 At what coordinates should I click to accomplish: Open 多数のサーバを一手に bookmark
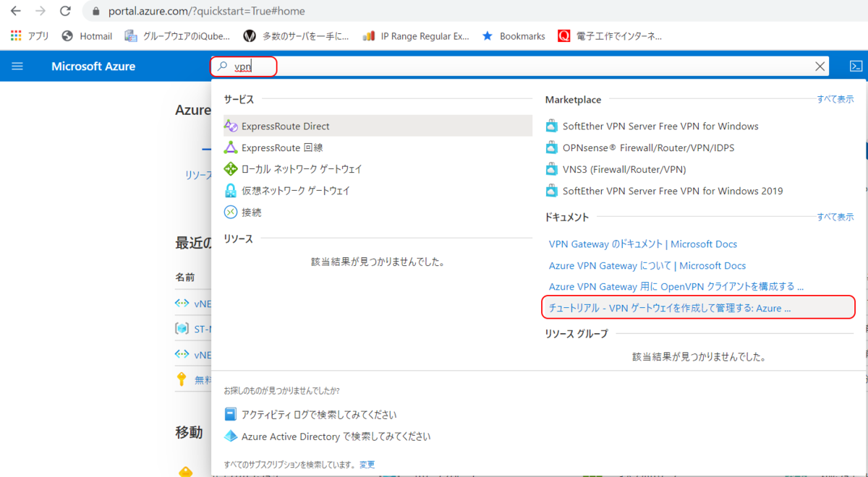click(296, 35)
